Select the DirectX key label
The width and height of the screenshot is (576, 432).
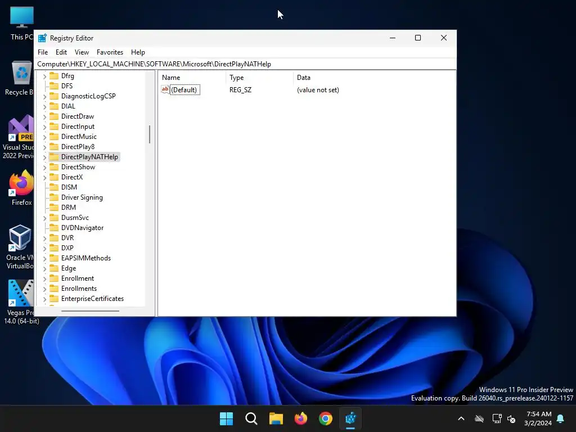[x=72, y=177]
